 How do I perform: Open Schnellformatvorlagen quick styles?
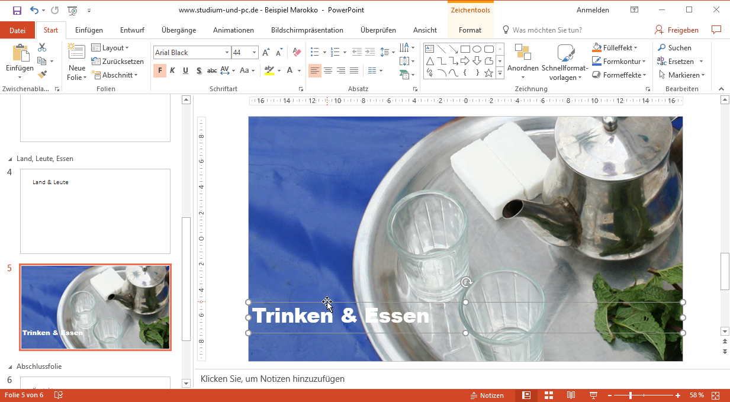[565, 62]
